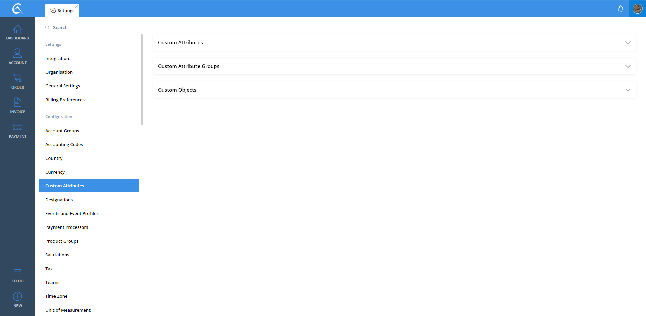
Task: Open the Accounting Codes link
Action: 64,145
